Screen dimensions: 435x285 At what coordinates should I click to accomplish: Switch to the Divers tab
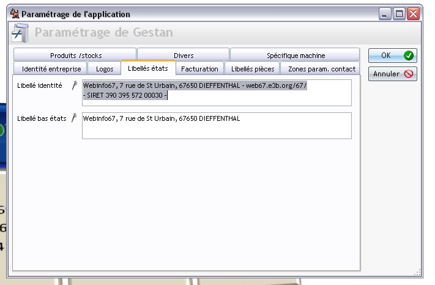(x=183, y=56)
